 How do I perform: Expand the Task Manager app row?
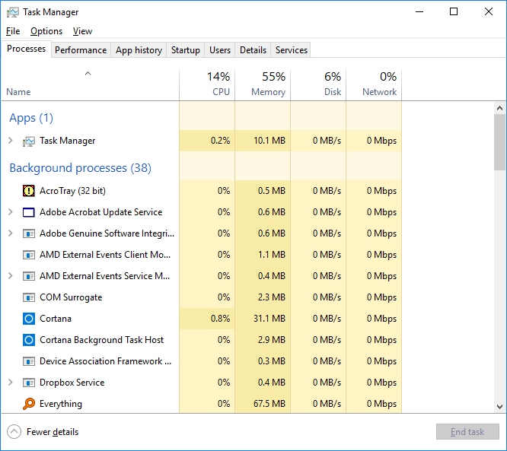click(11, 141)
